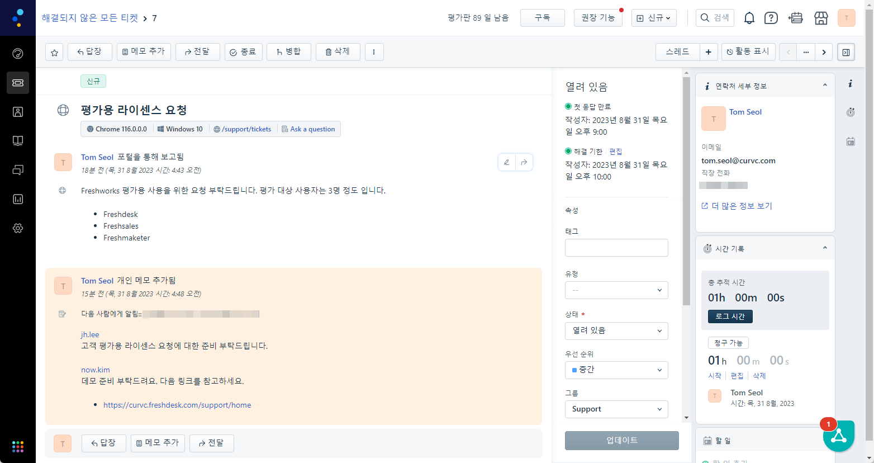Open the curvc.freshdesk.com support home link
Screen dimensions: 874x463
[x=177, y=405]
